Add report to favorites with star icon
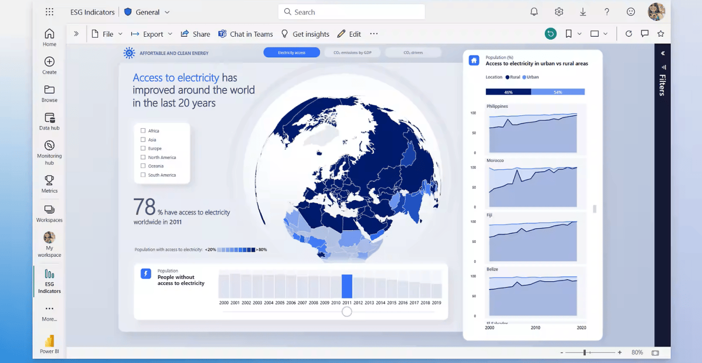 coord(661,34)
